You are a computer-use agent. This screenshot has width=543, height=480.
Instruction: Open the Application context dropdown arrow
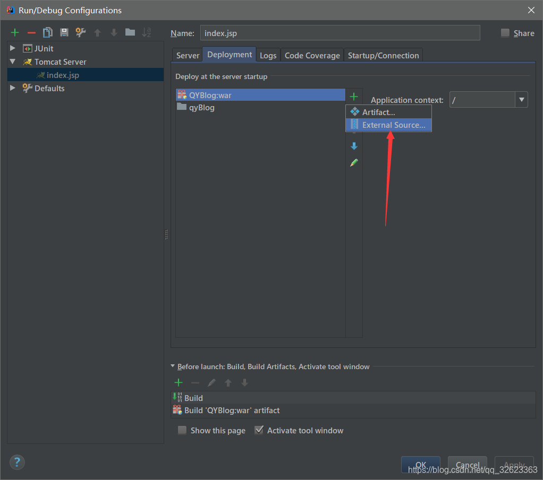pyautogui.click(x=521, y=100)
